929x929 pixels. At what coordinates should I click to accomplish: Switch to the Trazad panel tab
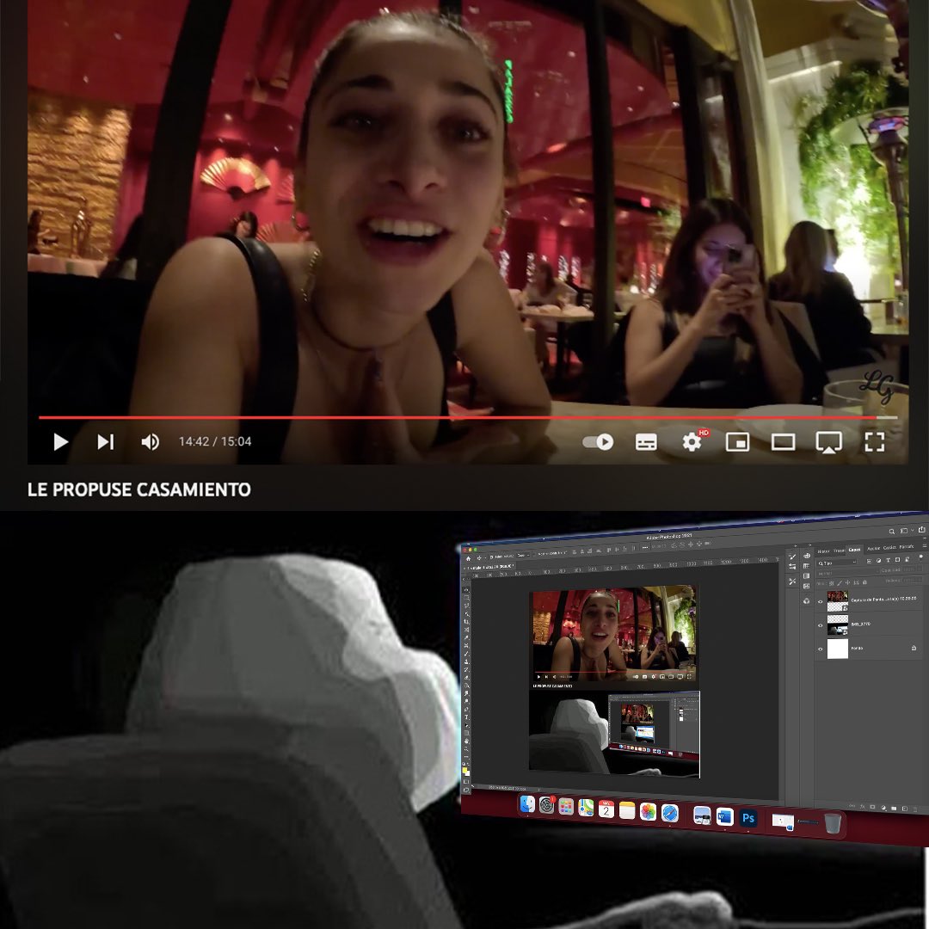point(840,551)
